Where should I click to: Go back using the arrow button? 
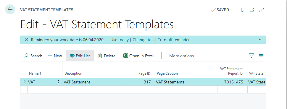tap(10, 10)
